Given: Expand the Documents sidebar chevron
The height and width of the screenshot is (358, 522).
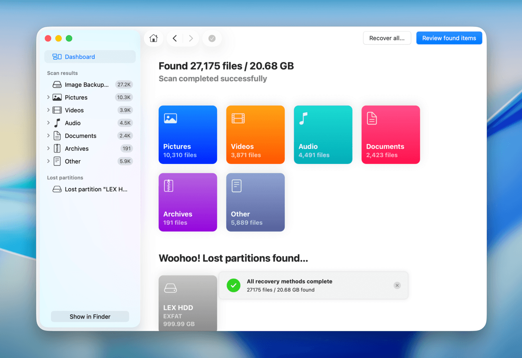Looking at the screenshot, I should [48, 136].
